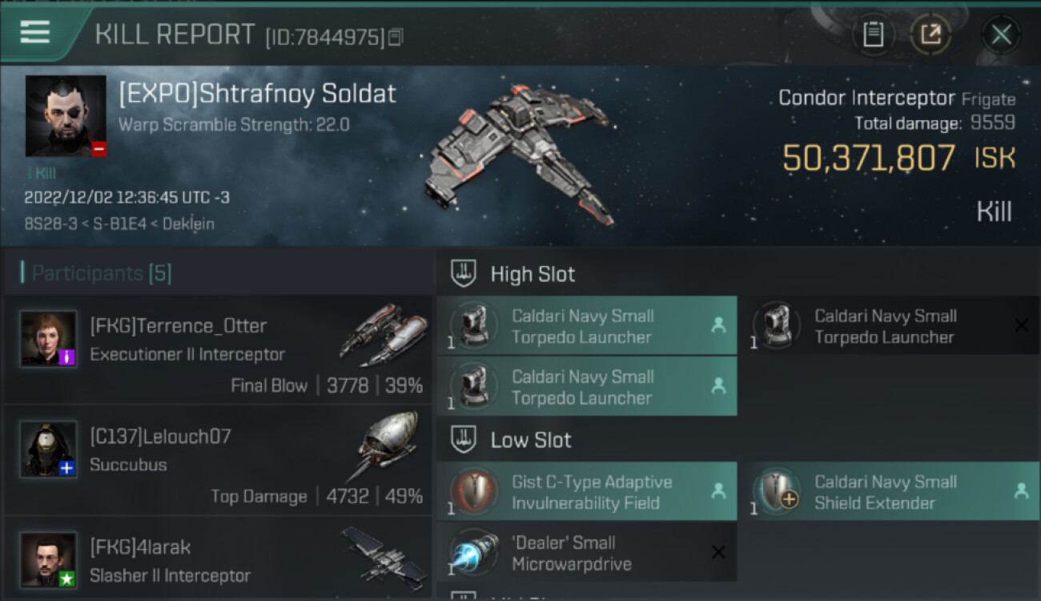Image resolution: width=1041 pixels, height=601 pixels.
Task: Copy the kill report ID
Action: tap(396, 37)
